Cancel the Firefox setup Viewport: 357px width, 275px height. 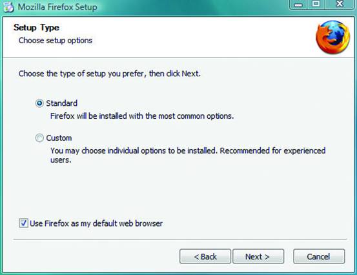[319, 256]
